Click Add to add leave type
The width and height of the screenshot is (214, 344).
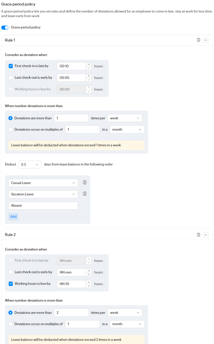point(13,217)
